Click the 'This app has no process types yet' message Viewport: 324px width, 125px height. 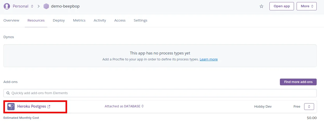tap(160, 53)
